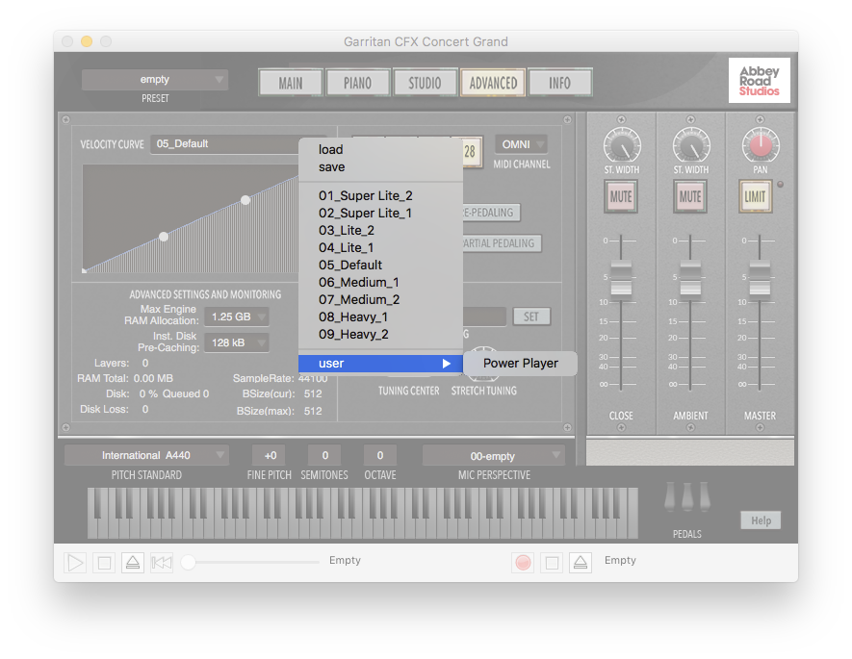Select the 04_Lite_1 velocity curve

[380, 247]
